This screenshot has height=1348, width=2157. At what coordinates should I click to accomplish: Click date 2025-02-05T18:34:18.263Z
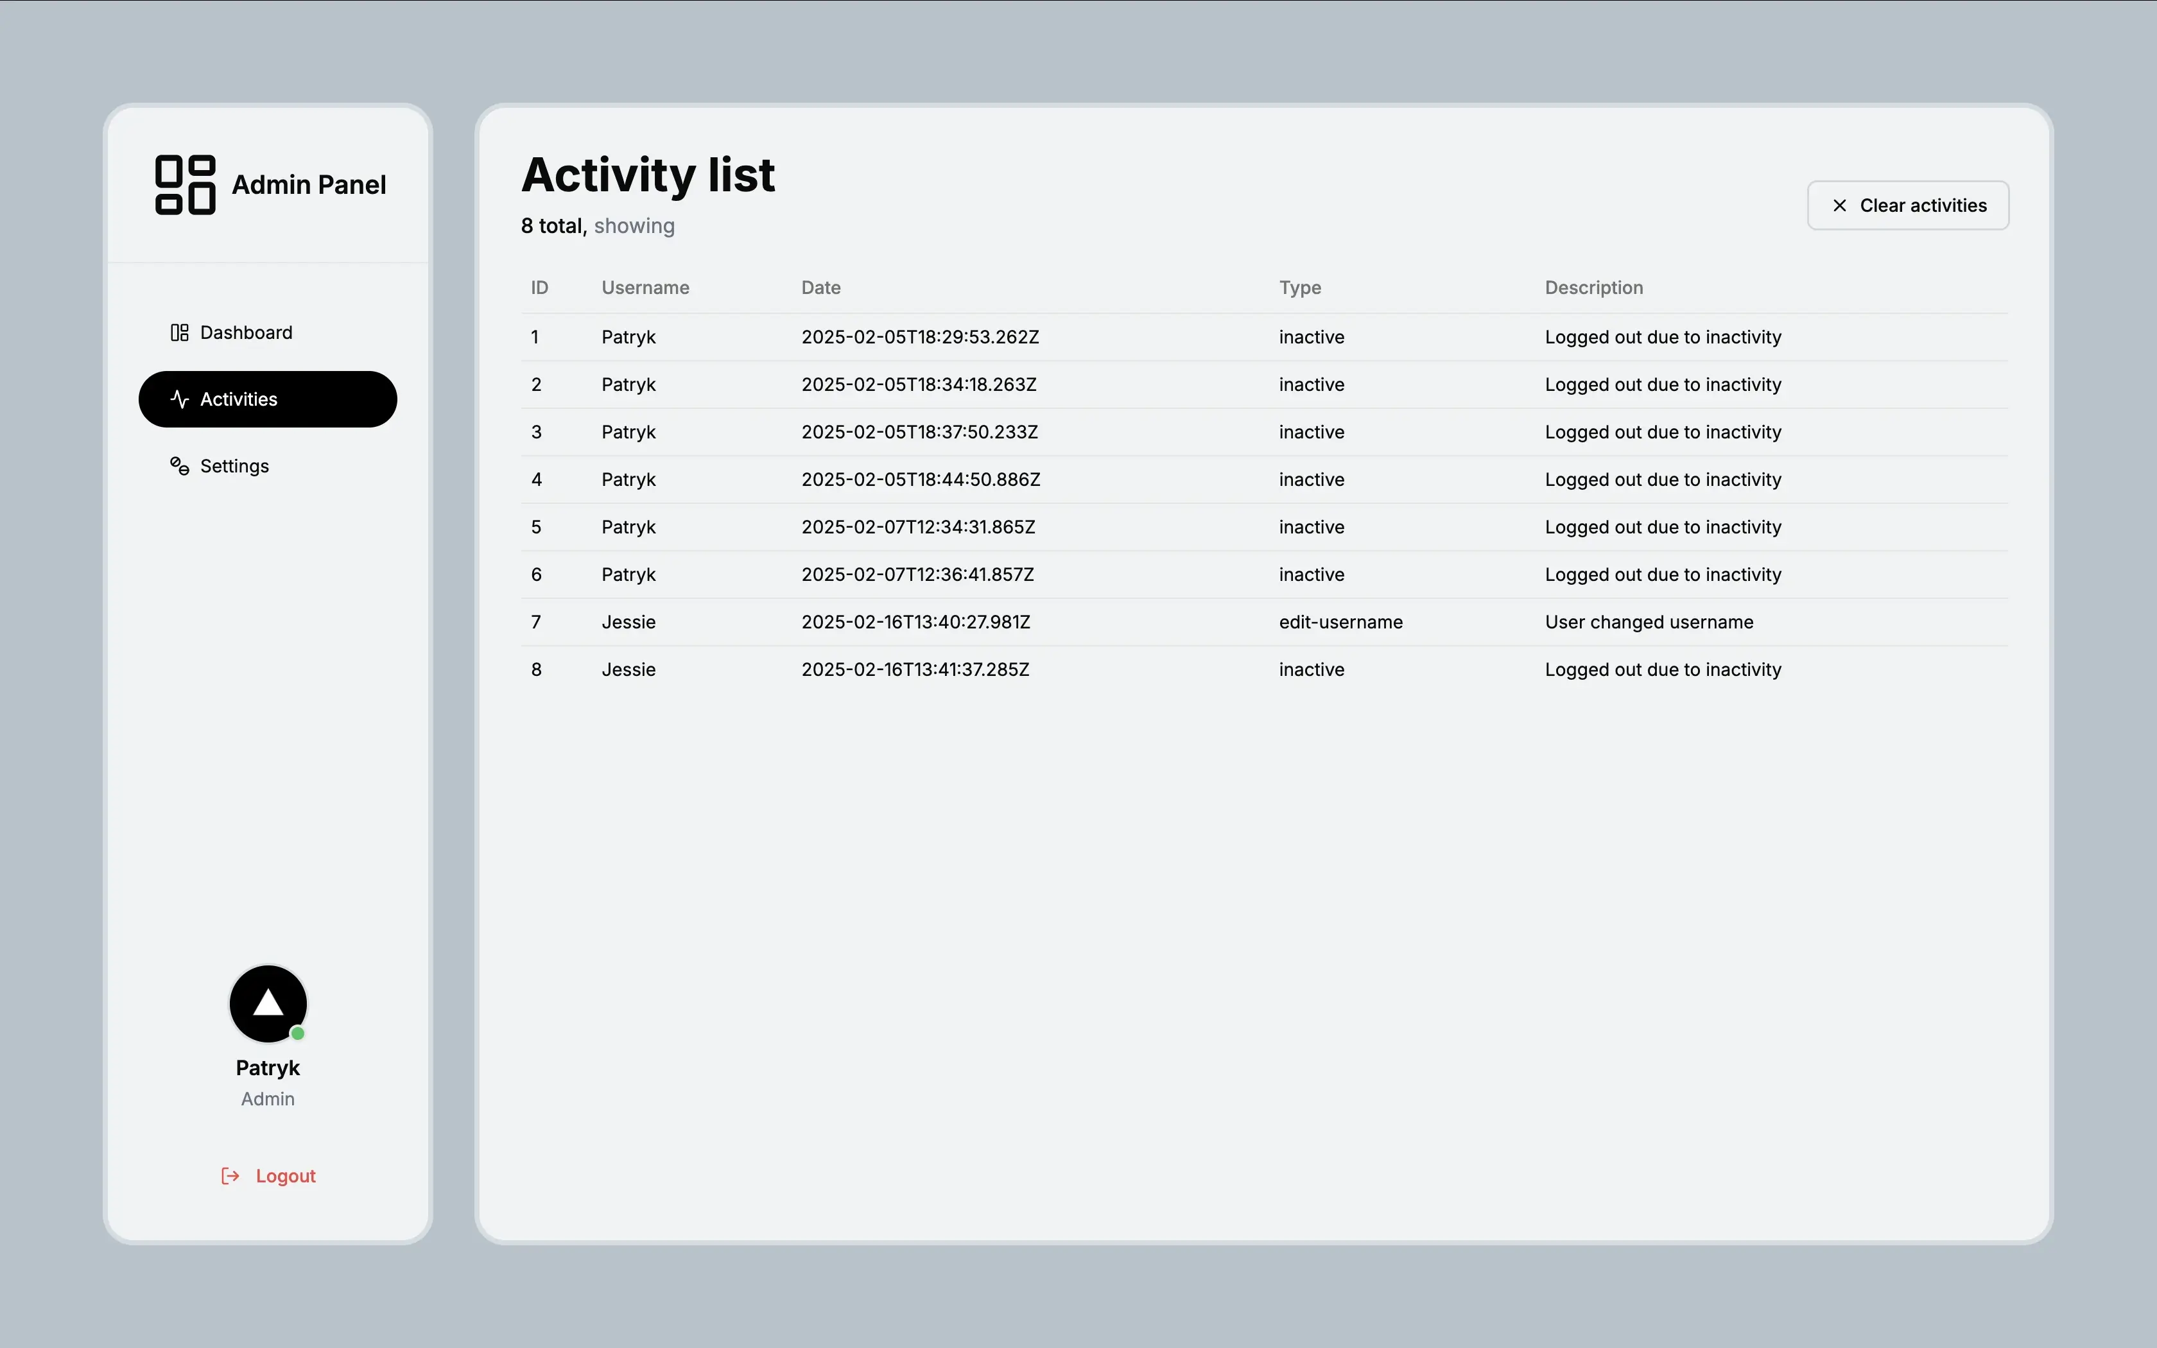(919, 385)
